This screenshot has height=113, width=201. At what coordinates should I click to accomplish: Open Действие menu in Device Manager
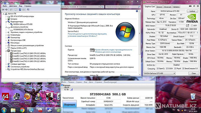[13, 6]
